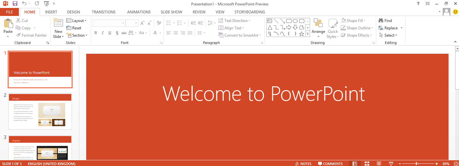This screenshot has height=166, width=459.
Task: Switch to the INSERT tab
Action: [51, 12]
